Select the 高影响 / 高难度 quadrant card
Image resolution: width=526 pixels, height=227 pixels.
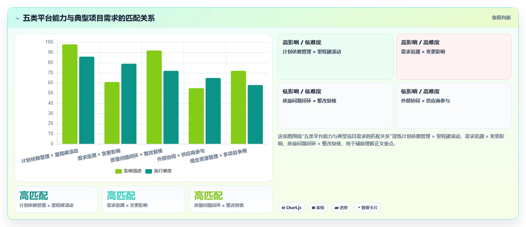click(454, 57)
